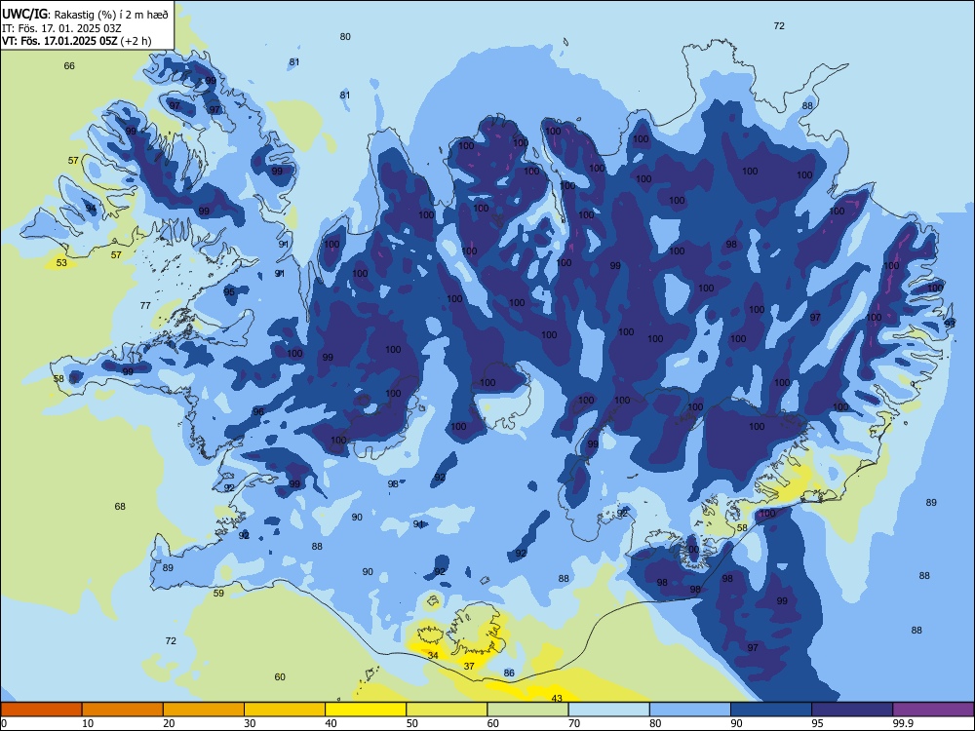Click the medium blue 90–95 legend swatch
Viewport: 975px width, 731px height.
pos(771,710)
